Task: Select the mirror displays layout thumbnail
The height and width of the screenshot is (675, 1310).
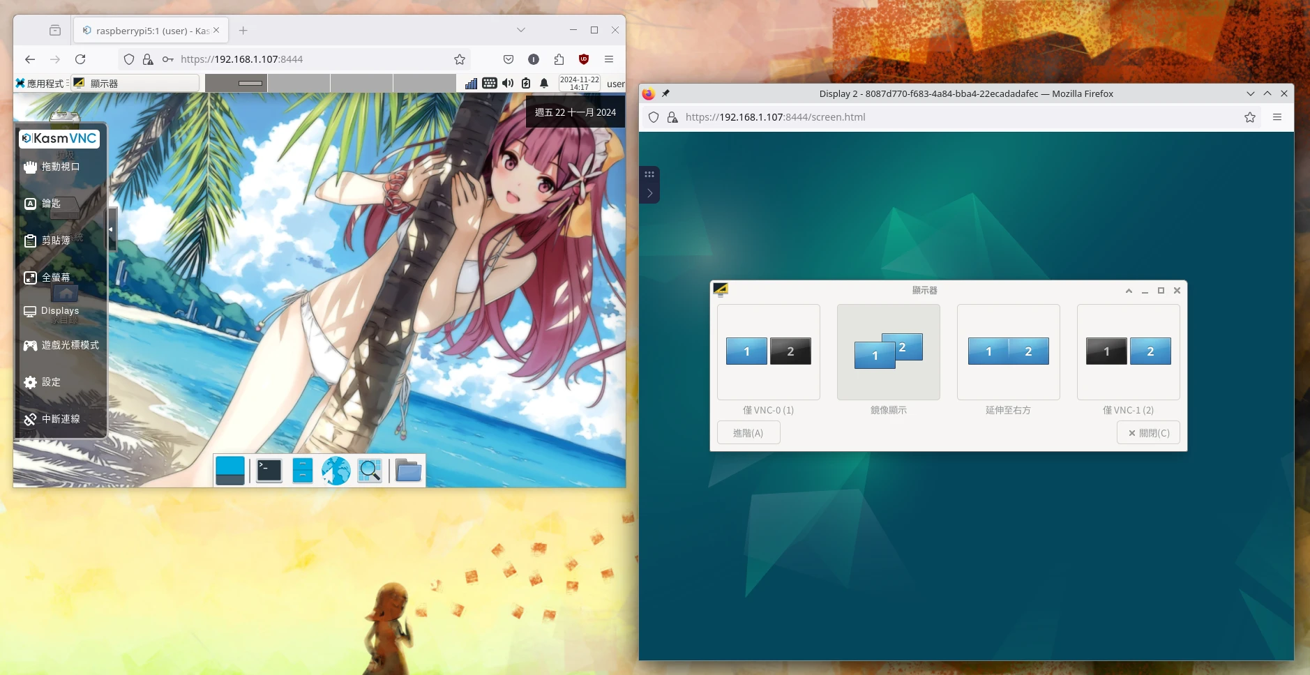Action: 888,352
